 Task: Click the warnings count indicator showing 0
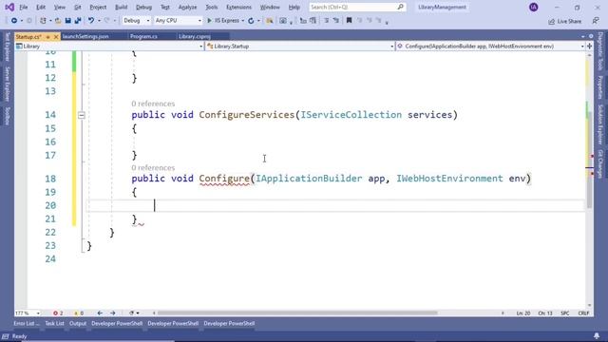click(x=79, y=313)
